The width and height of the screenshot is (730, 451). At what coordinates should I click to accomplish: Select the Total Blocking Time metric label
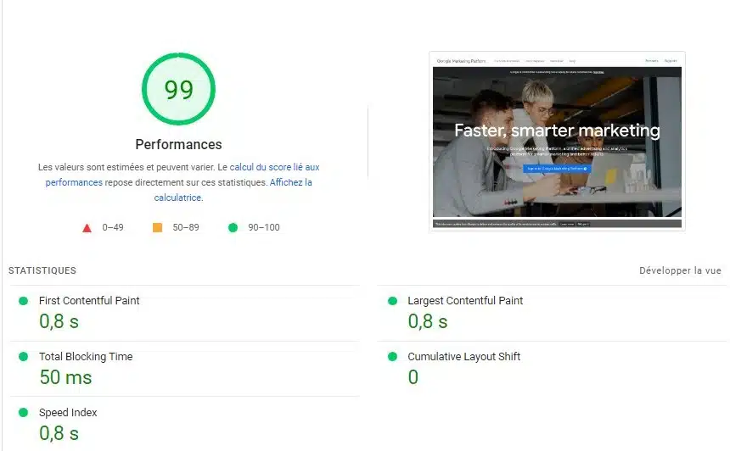coord(86,357)
